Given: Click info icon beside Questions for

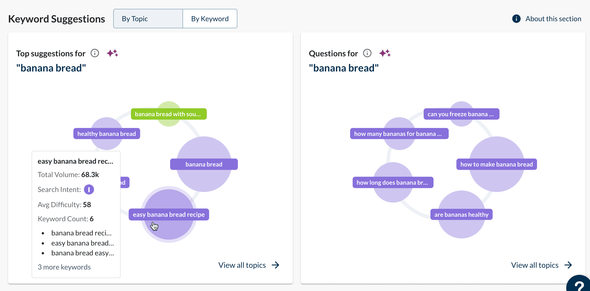Looking at the screenshot, I should [x=367, y=53].
